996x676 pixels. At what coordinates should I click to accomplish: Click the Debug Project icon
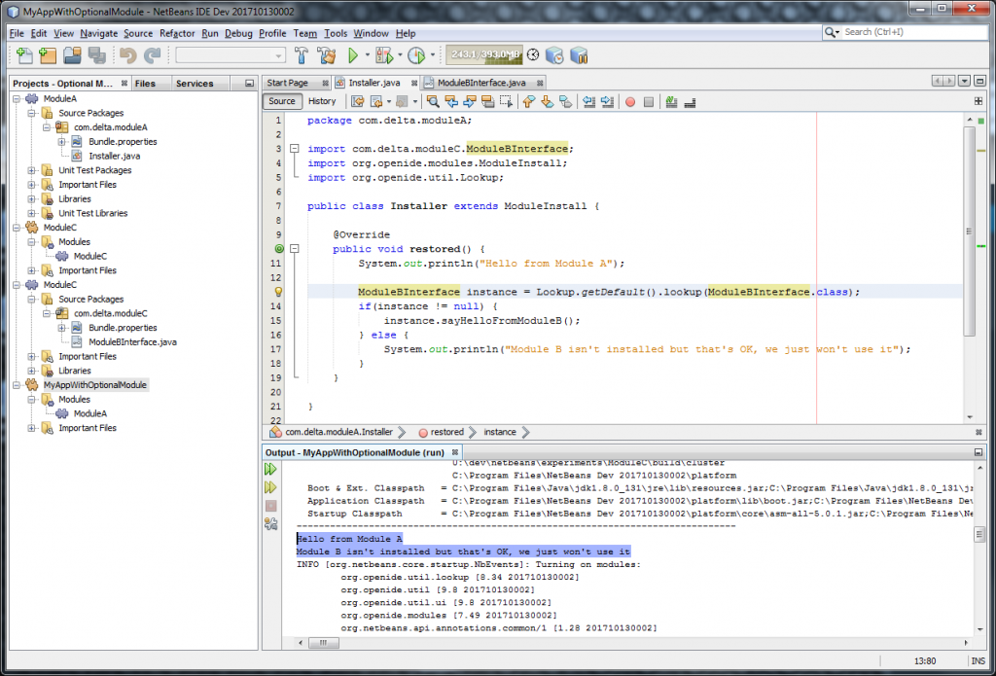point(384,55)
